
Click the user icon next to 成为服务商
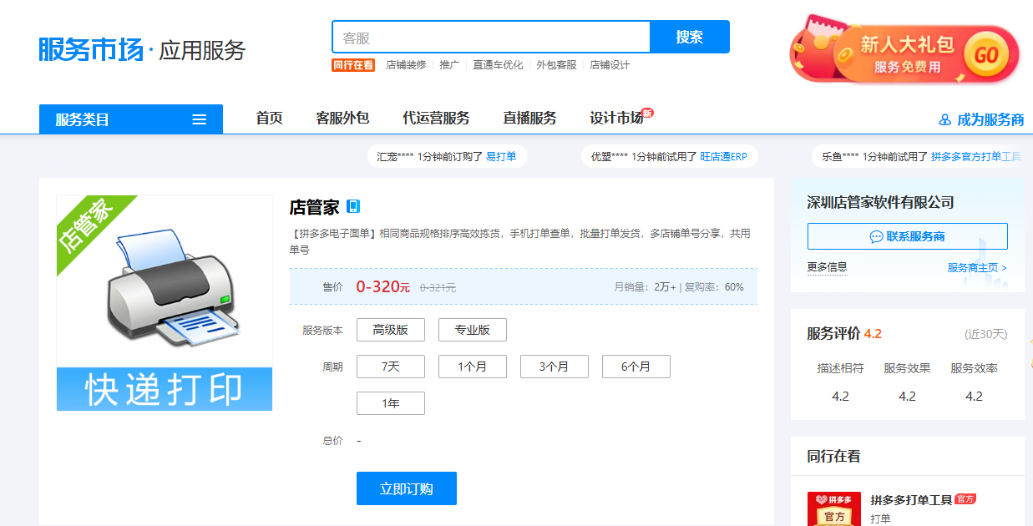[x=944, y=119]
